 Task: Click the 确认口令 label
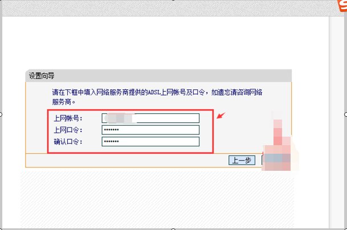[68, 142]
